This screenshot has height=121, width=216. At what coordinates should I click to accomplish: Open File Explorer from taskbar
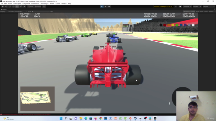click(81, 118)
